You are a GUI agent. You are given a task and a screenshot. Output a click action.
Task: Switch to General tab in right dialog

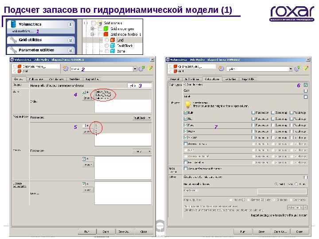[175, 79]
